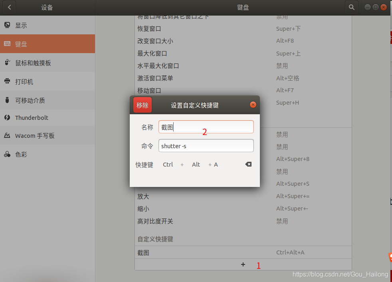
Task: Open the 打印机 settings panel
Action: (x=48, y=81)
